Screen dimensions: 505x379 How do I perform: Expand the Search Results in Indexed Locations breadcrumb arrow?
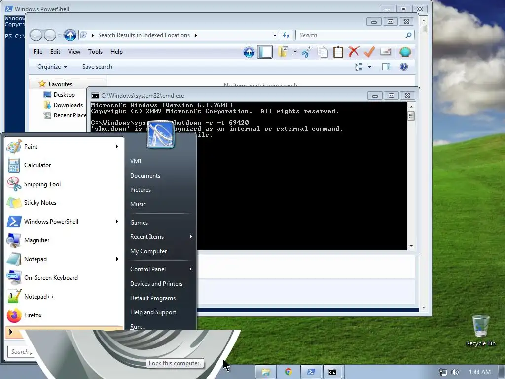[195, 35]
